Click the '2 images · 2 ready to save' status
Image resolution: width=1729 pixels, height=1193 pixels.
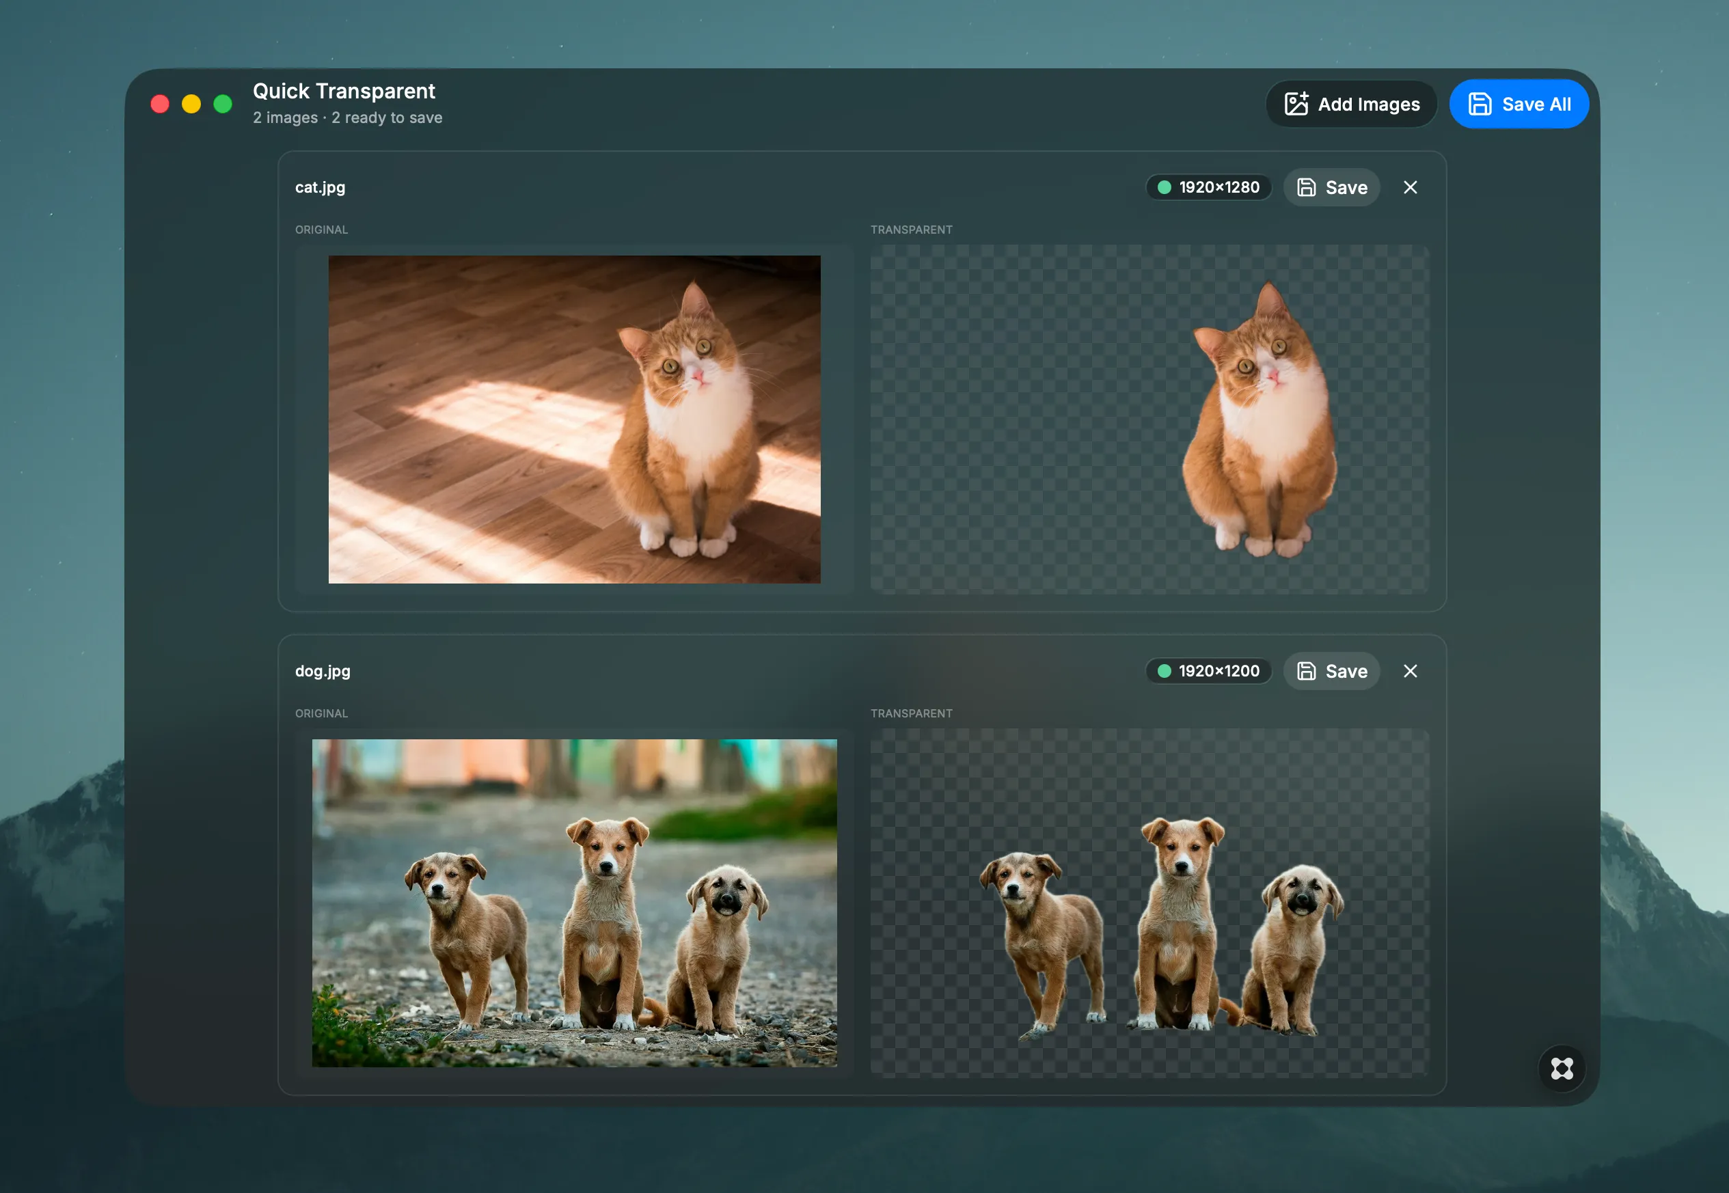coord(348,118)
